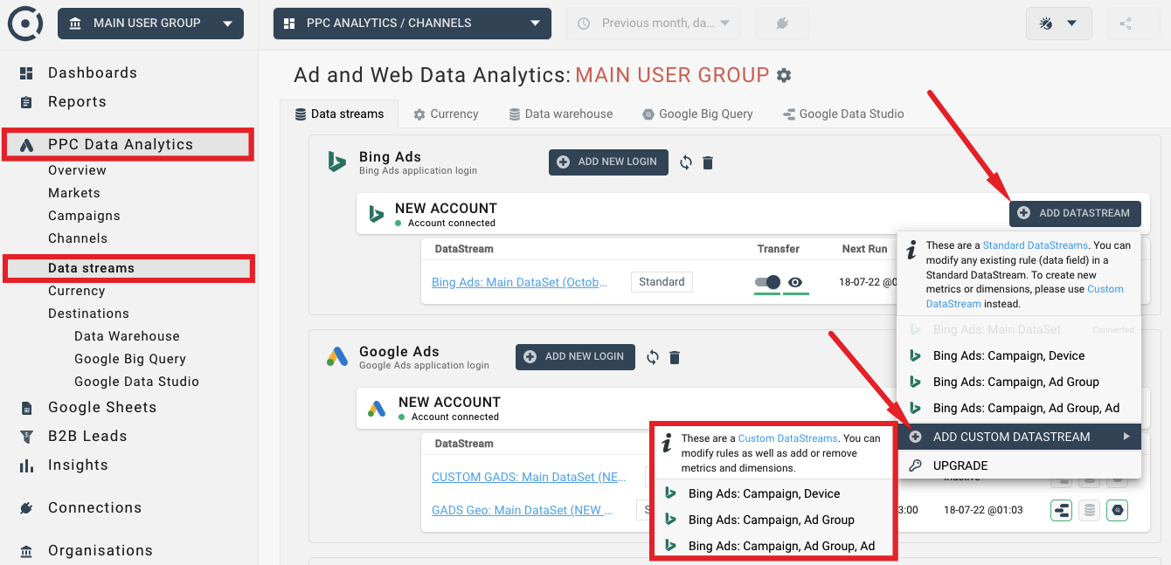Click the Custom DataStreams link in submenu tooltip
The height and width of the screenshot is (565, 1171).
788,438
